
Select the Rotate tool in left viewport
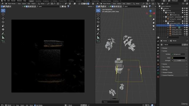[3, 22]
